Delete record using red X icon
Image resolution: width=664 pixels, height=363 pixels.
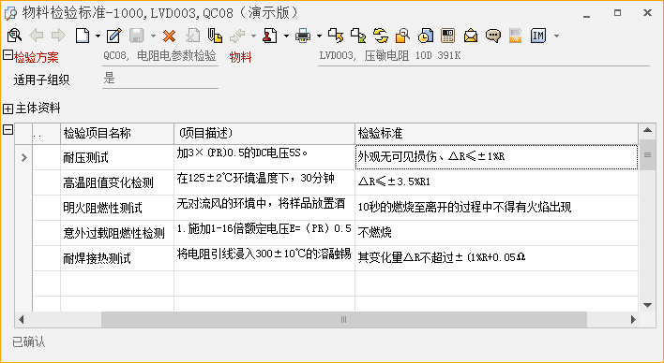170,36
